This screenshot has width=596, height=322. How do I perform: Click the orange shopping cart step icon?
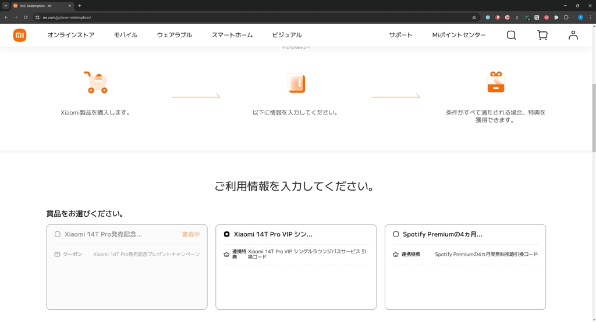point(96,83)
